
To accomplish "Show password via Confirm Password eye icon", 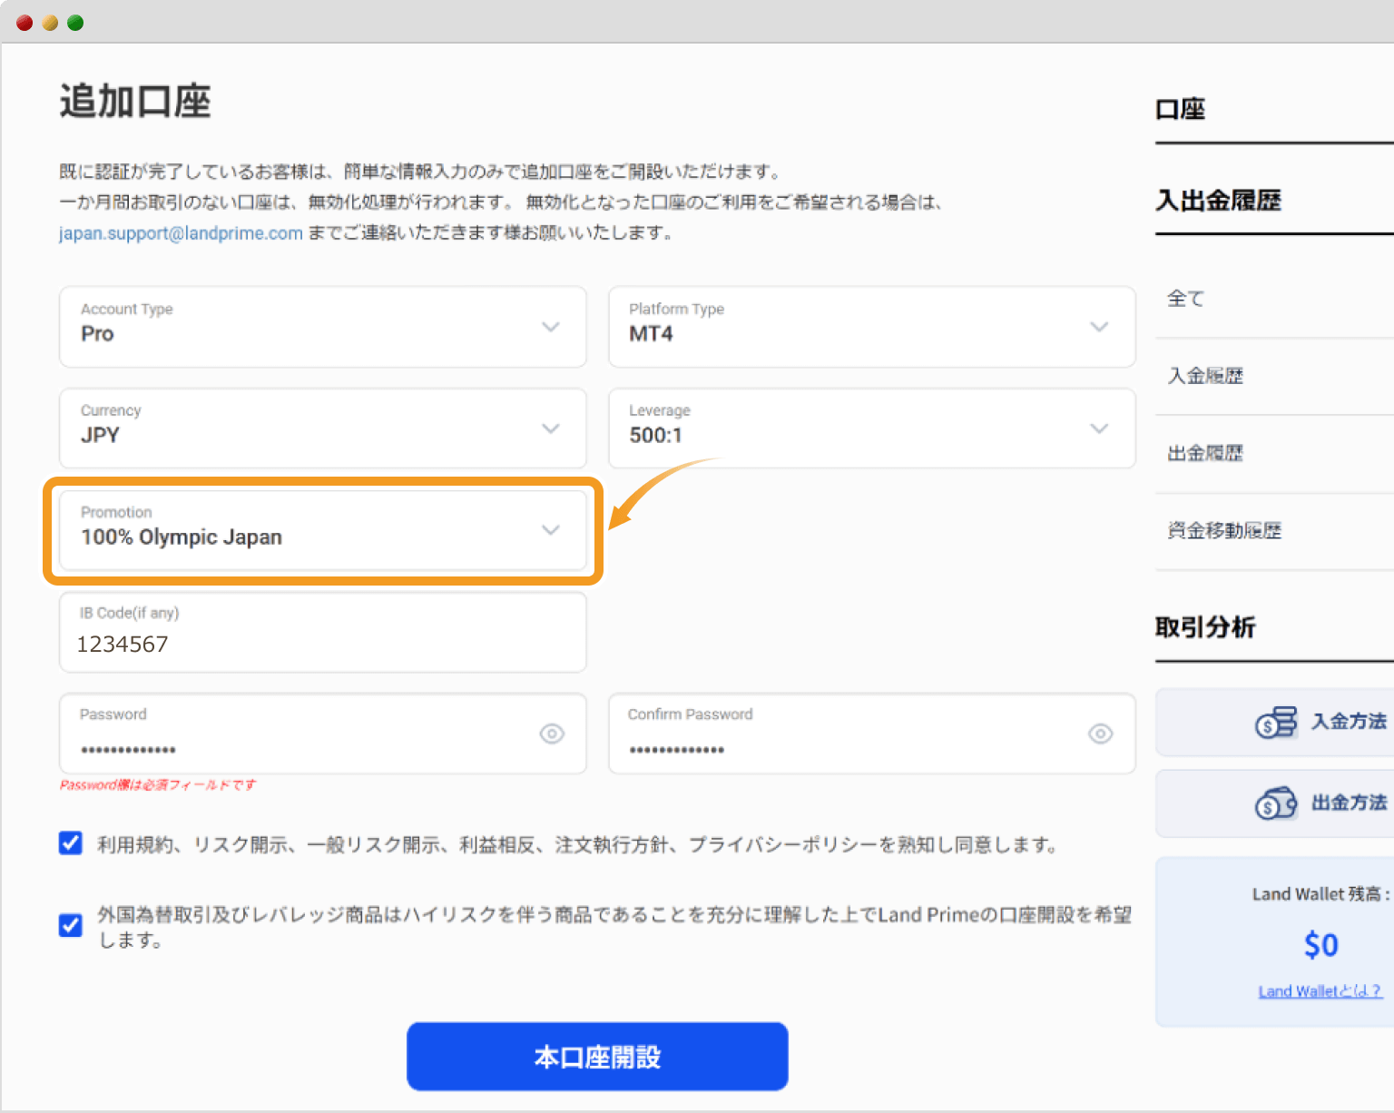I will click(1100, 734).
